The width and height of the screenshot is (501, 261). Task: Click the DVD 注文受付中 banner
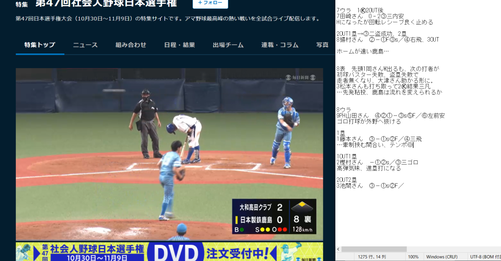[x=169, y=252]
